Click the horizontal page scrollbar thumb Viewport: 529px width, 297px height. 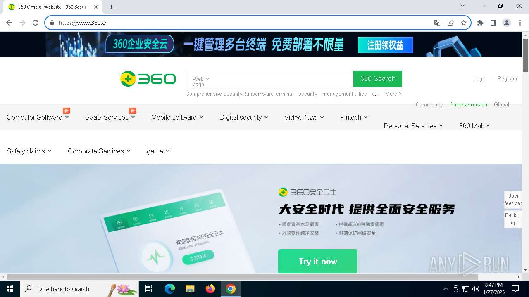(242, 277)
